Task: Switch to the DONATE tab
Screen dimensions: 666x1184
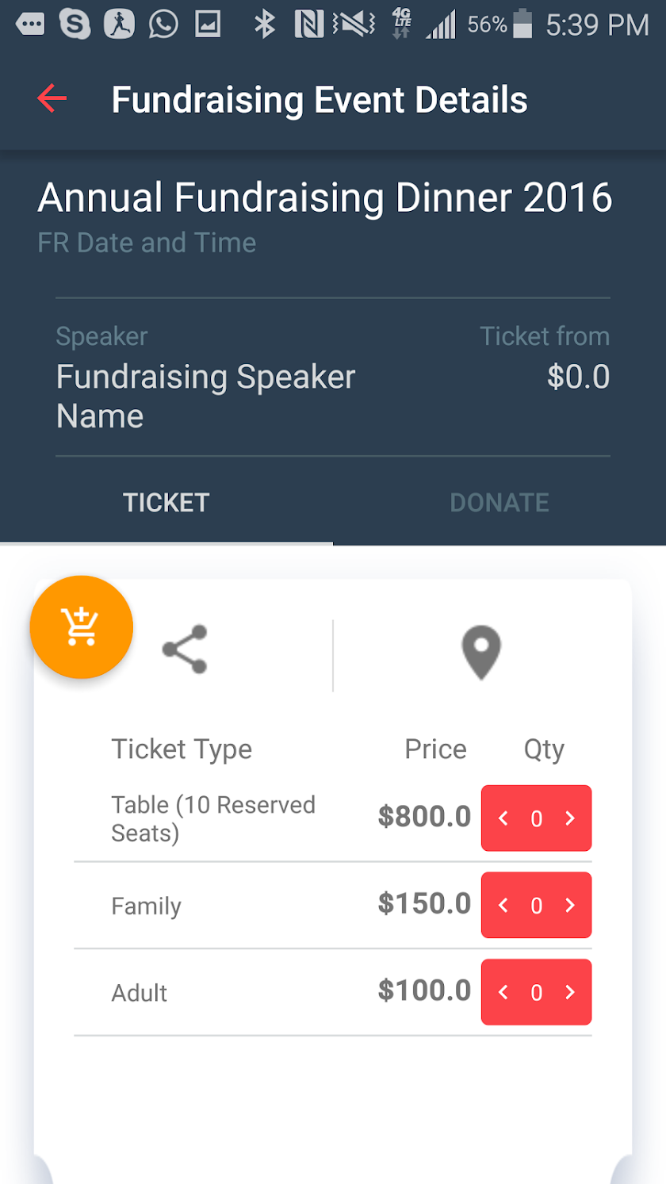Action: click(x=499, y=503)
